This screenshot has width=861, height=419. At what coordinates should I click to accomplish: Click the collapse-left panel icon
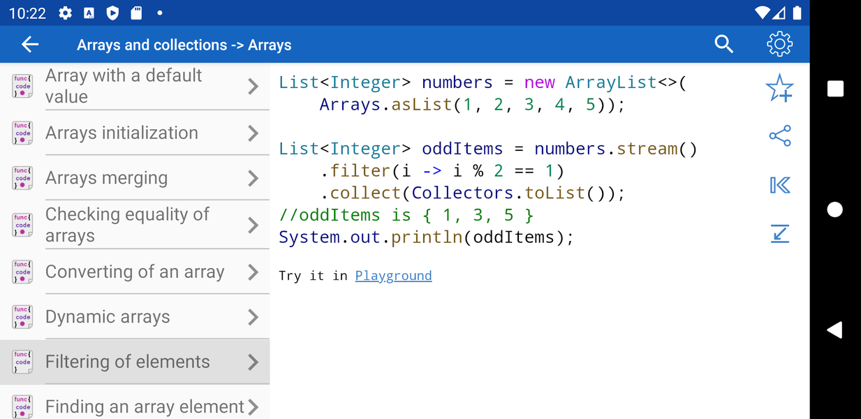779,185
